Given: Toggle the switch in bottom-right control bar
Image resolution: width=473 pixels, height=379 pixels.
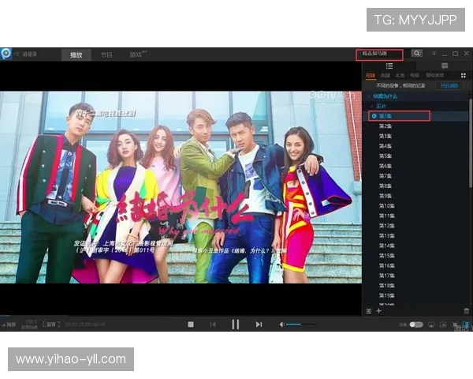Looking at the screenshot, I should [415, 325].
